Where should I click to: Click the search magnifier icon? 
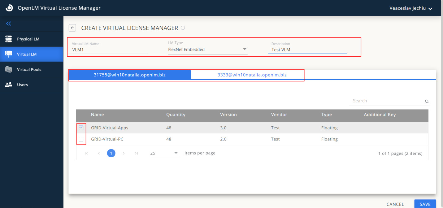pyautogui.click(x=427, y=101)
